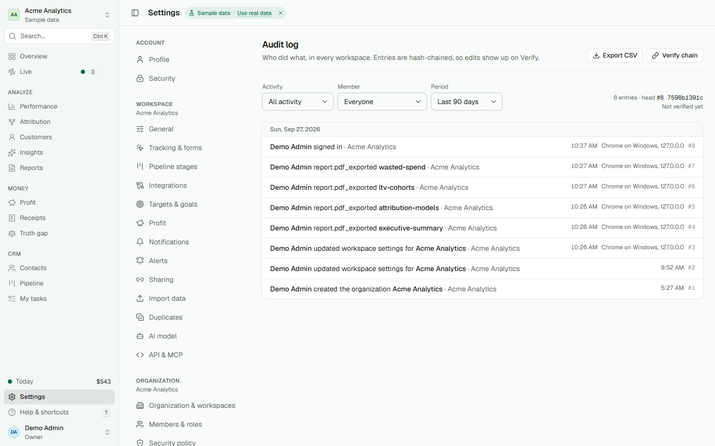Click the Targets & goals bullseye icon
The height and width of the screenshot is (446, 715).
pyautogui.click(x=140, y=204)
